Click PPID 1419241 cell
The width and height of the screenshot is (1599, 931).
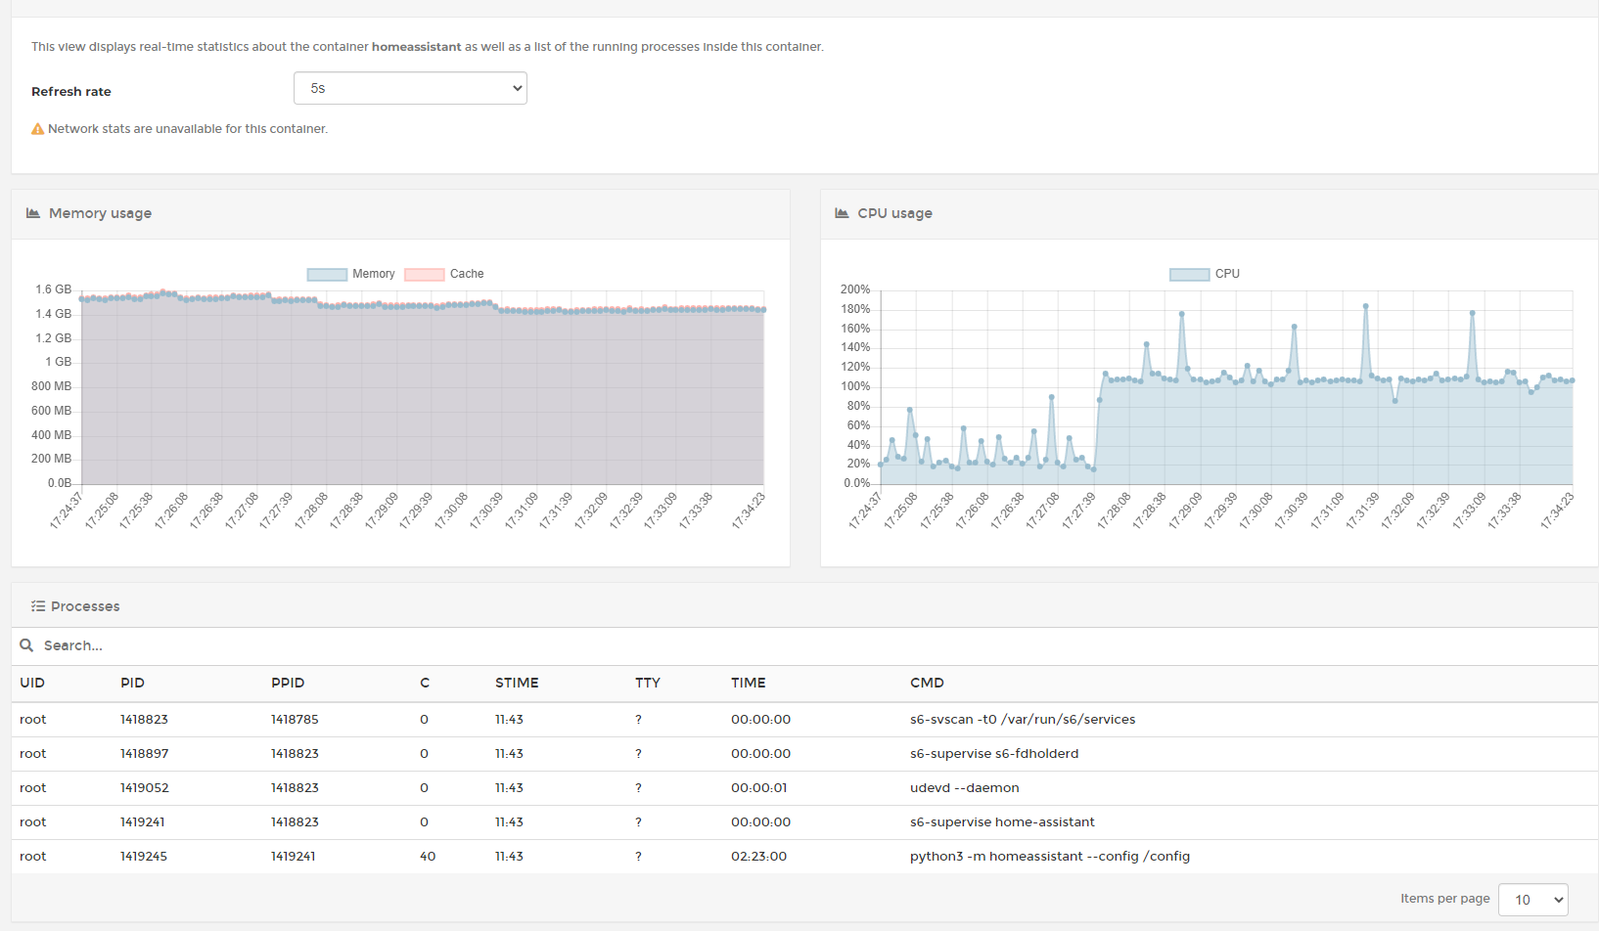(x=293, y=856)
